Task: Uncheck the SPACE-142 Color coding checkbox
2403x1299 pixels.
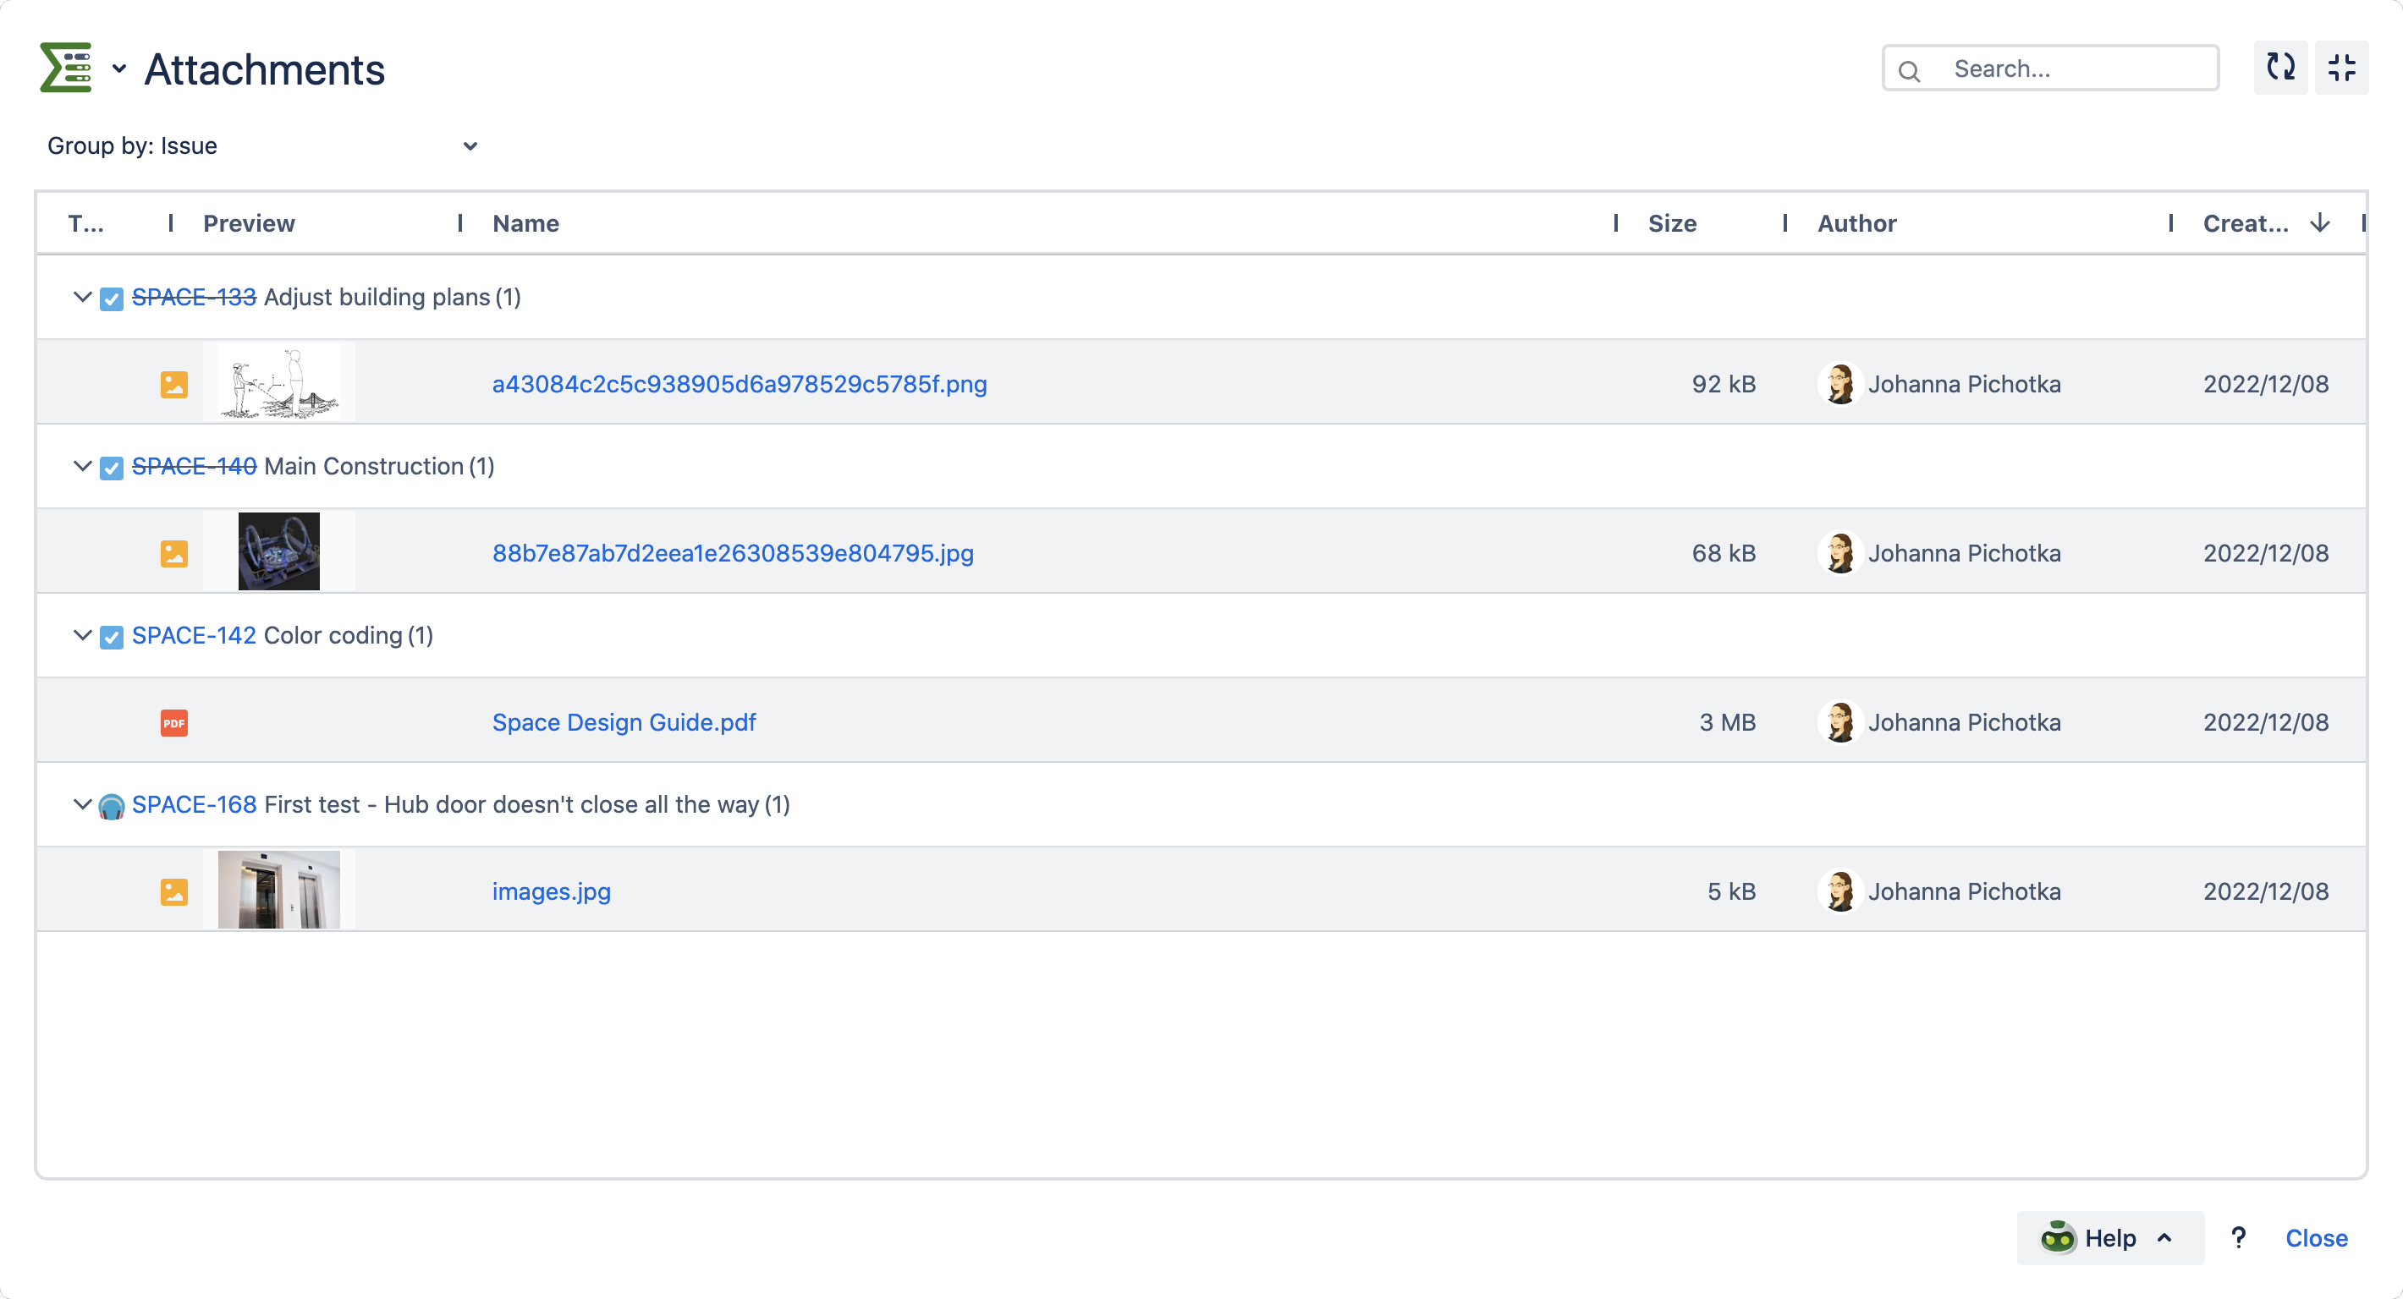Action: (x=111, y=637)
